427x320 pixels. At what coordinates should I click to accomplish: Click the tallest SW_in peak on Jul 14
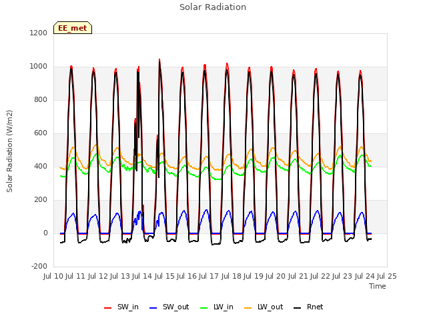click(x=159, y=59)
